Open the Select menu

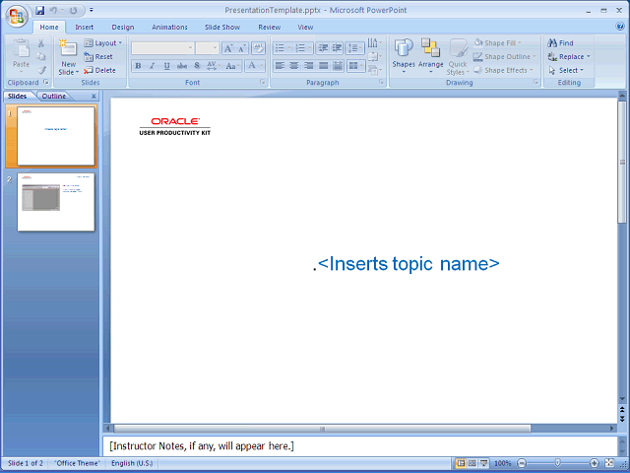coord(566,70)
